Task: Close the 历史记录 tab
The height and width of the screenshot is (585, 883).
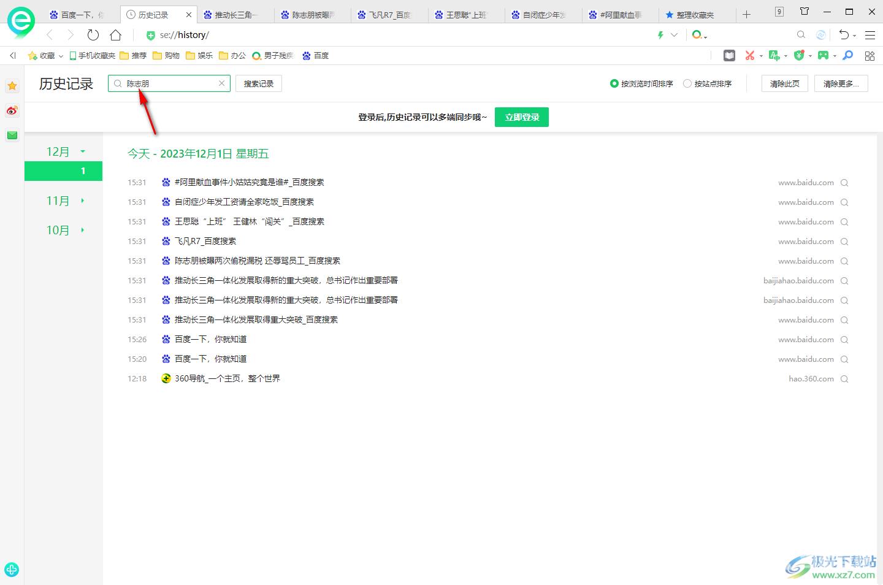Action: point(188,15)
